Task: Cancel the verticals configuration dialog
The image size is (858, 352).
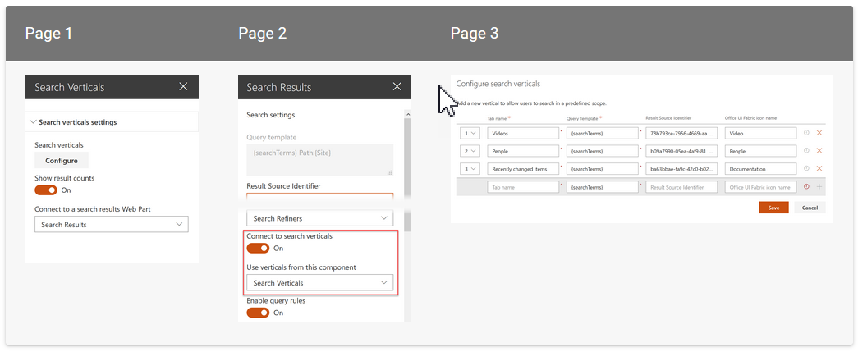Action: click(x=810, y=208)
